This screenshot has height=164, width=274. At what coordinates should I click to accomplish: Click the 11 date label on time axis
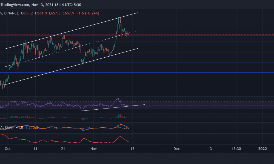click(x=35, y=149)
